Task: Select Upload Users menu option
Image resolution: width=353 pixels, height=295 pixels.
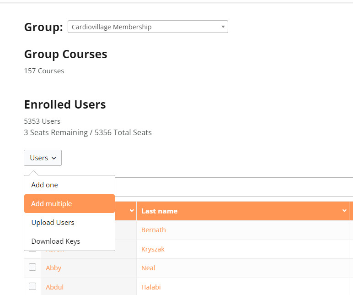Action: point(70,222)
